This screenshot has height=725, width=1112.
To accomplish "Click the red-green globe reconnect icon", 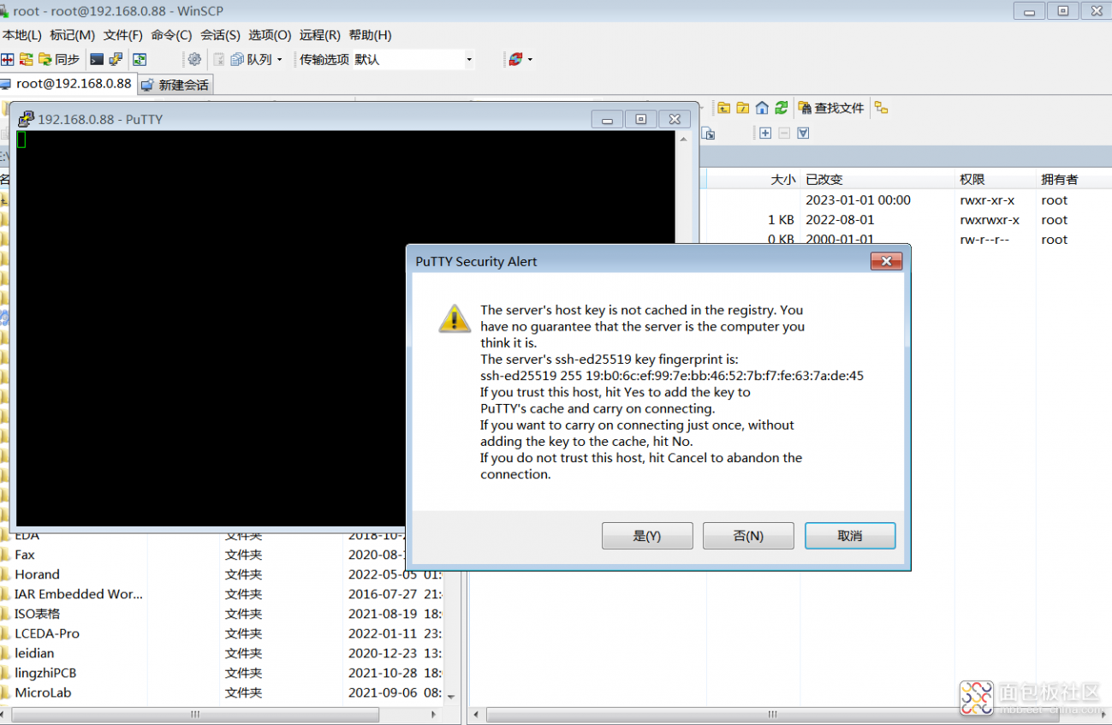I will coord(515,60).
